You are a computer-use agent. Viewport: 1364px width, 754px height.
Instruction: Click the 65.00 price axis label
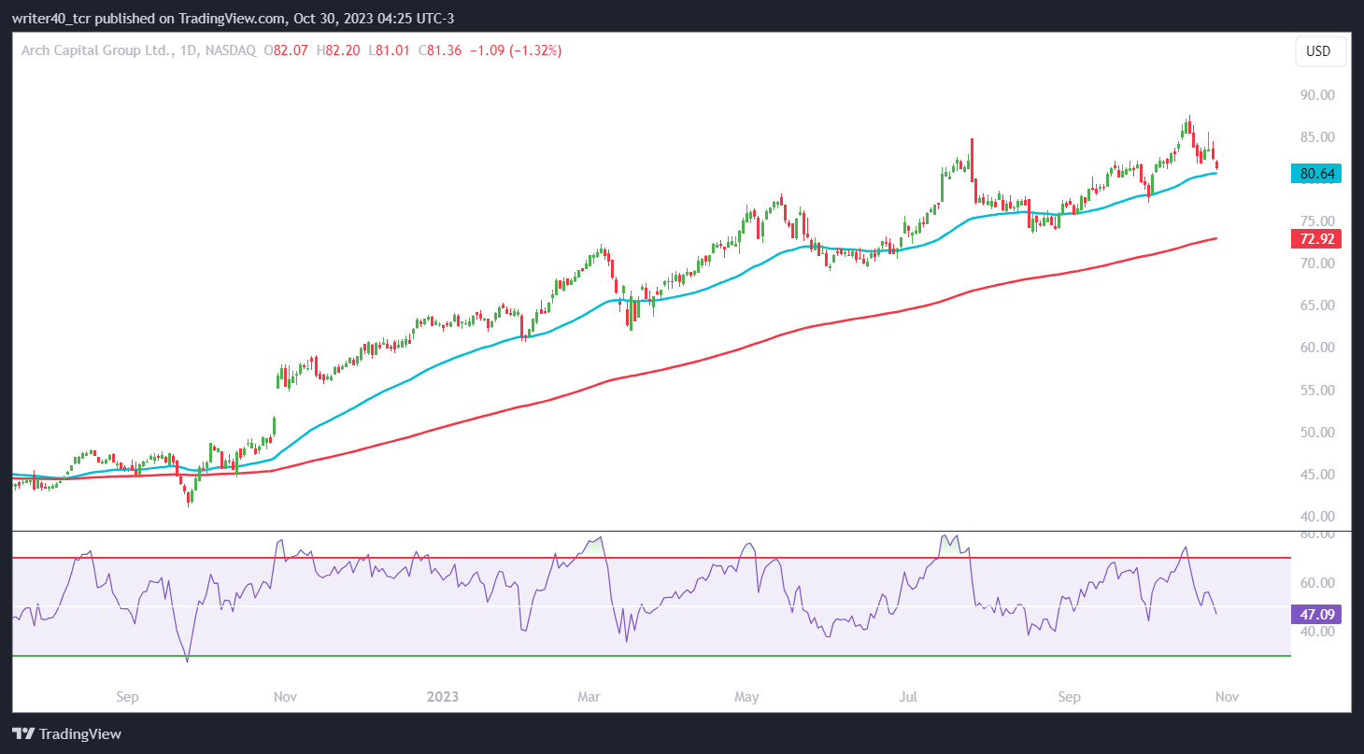pyautogui.click(x=1317, y=306)
